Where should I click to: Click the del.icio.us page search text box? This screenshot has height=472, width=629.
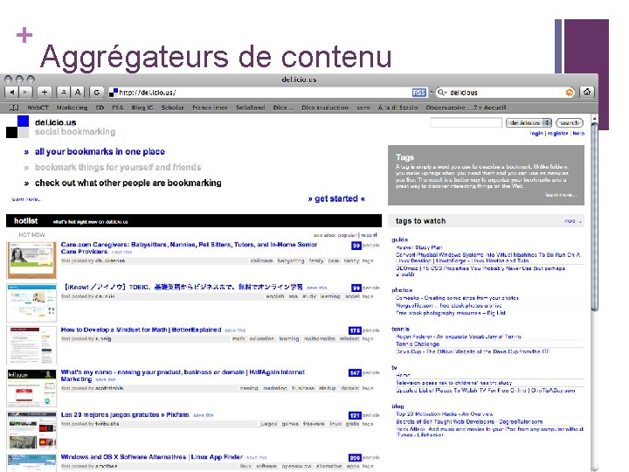466,122
